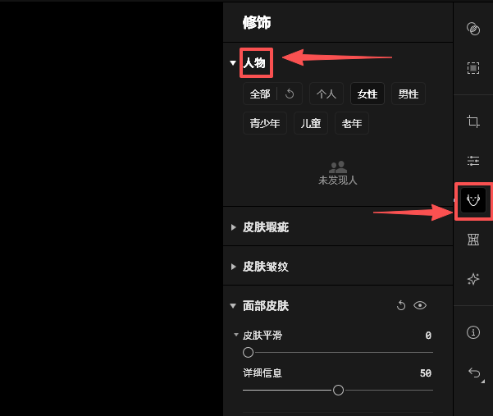The image size is (493, 416).
Task: Open the crop tool in sidebar
Action: pyautogui.click(x=473, y=121)
